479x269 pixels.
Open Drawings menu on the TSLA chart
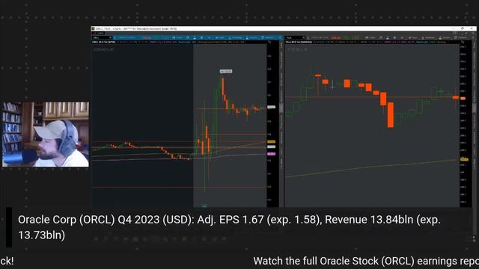[428, 37]
